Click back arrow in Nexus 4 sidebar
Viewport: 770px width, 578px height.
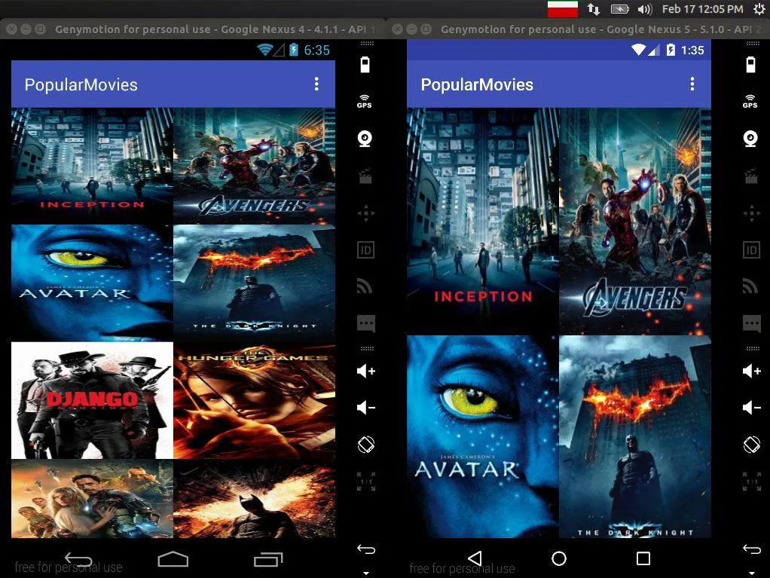coord(366,549)
